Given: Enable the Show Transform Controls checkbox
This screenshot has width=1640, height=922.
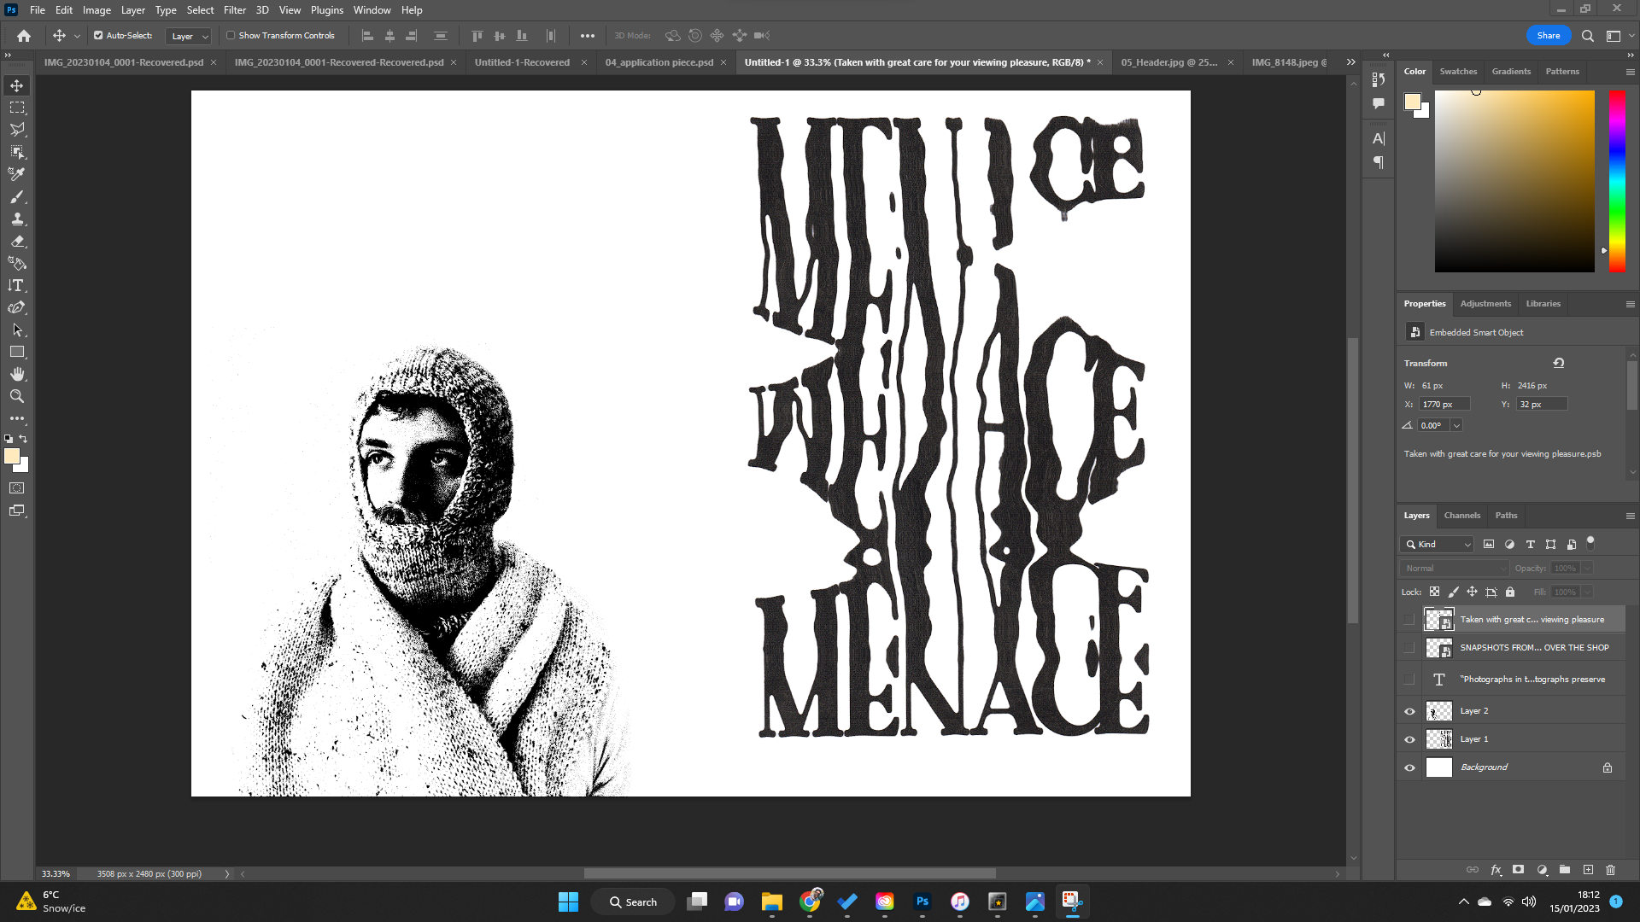Looking at the screenshot, I should [231, 36].
